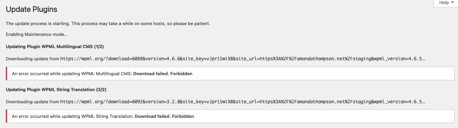Click second 'Downloading update from' label

pyautogui.click(x=32, y=102)
